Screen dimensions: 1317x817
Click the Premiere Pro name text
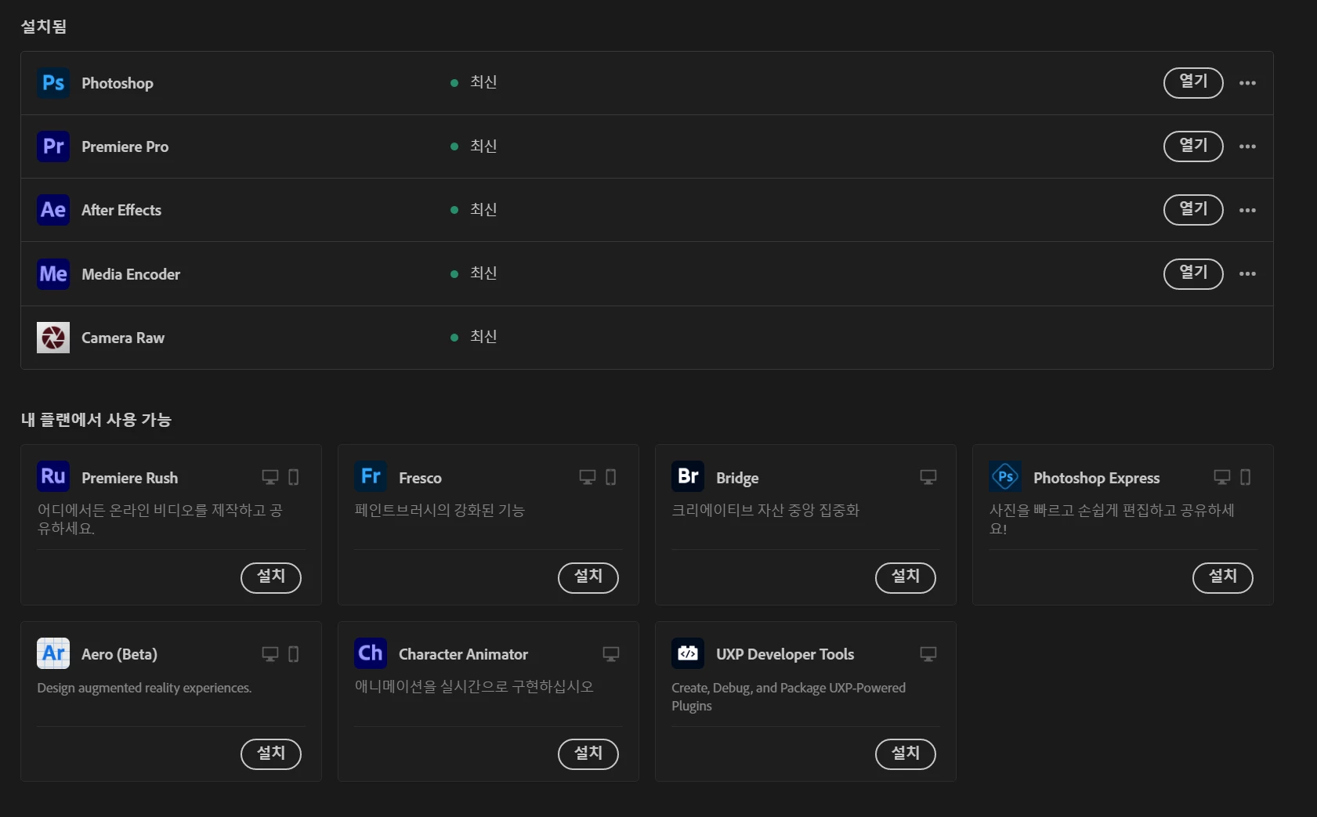125,147
